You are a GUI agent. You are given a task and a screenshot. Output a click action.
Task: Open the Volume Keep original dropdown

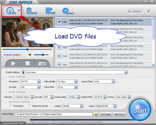pyautogui.click(x=129, y=97)
